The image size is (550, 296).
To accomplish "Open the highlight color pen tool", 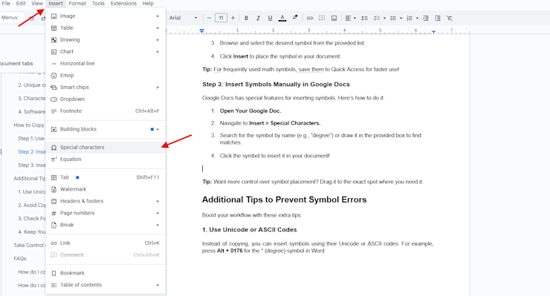I will [x=295, y=18].
